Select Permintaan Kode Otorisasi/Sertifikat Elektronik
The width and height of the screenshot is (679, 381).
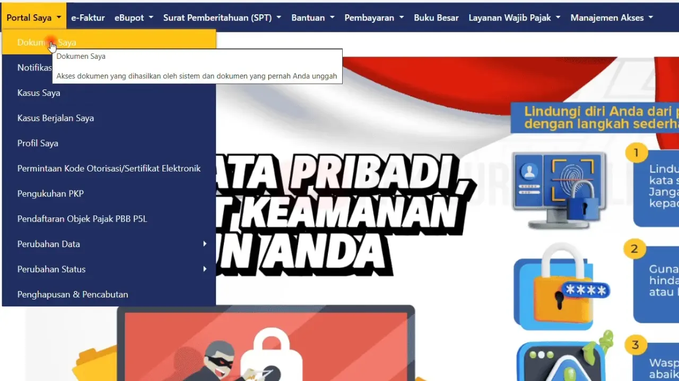[x=109, y=168]
